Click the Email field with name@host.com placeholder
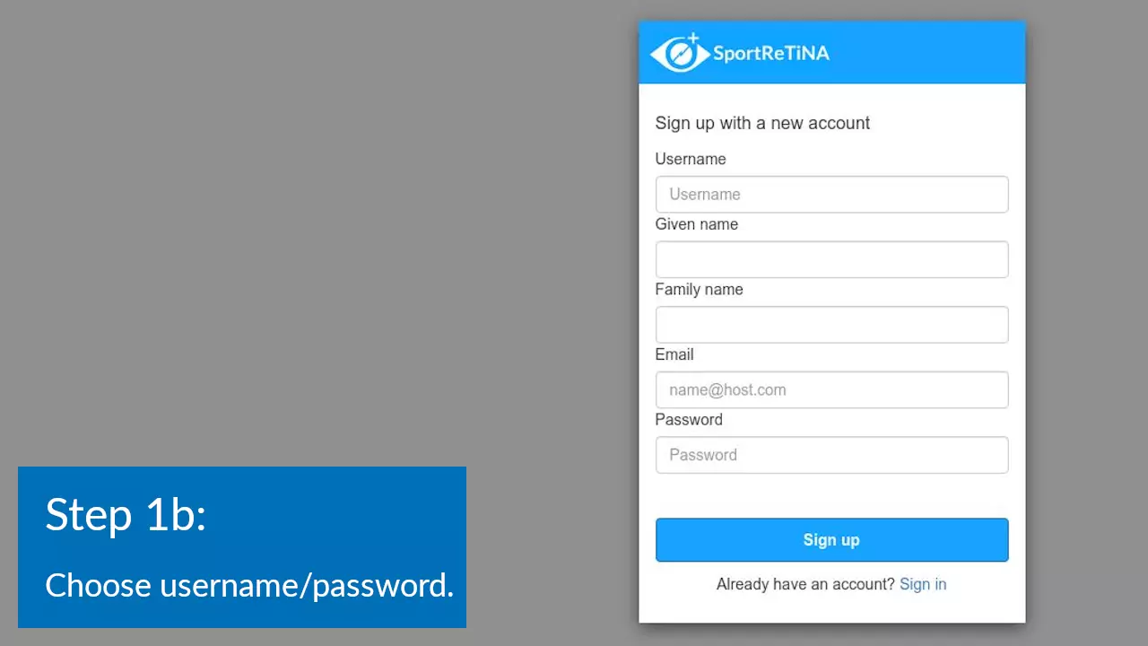The height and width of the screenshot is (646, 1148). point(831,390)
